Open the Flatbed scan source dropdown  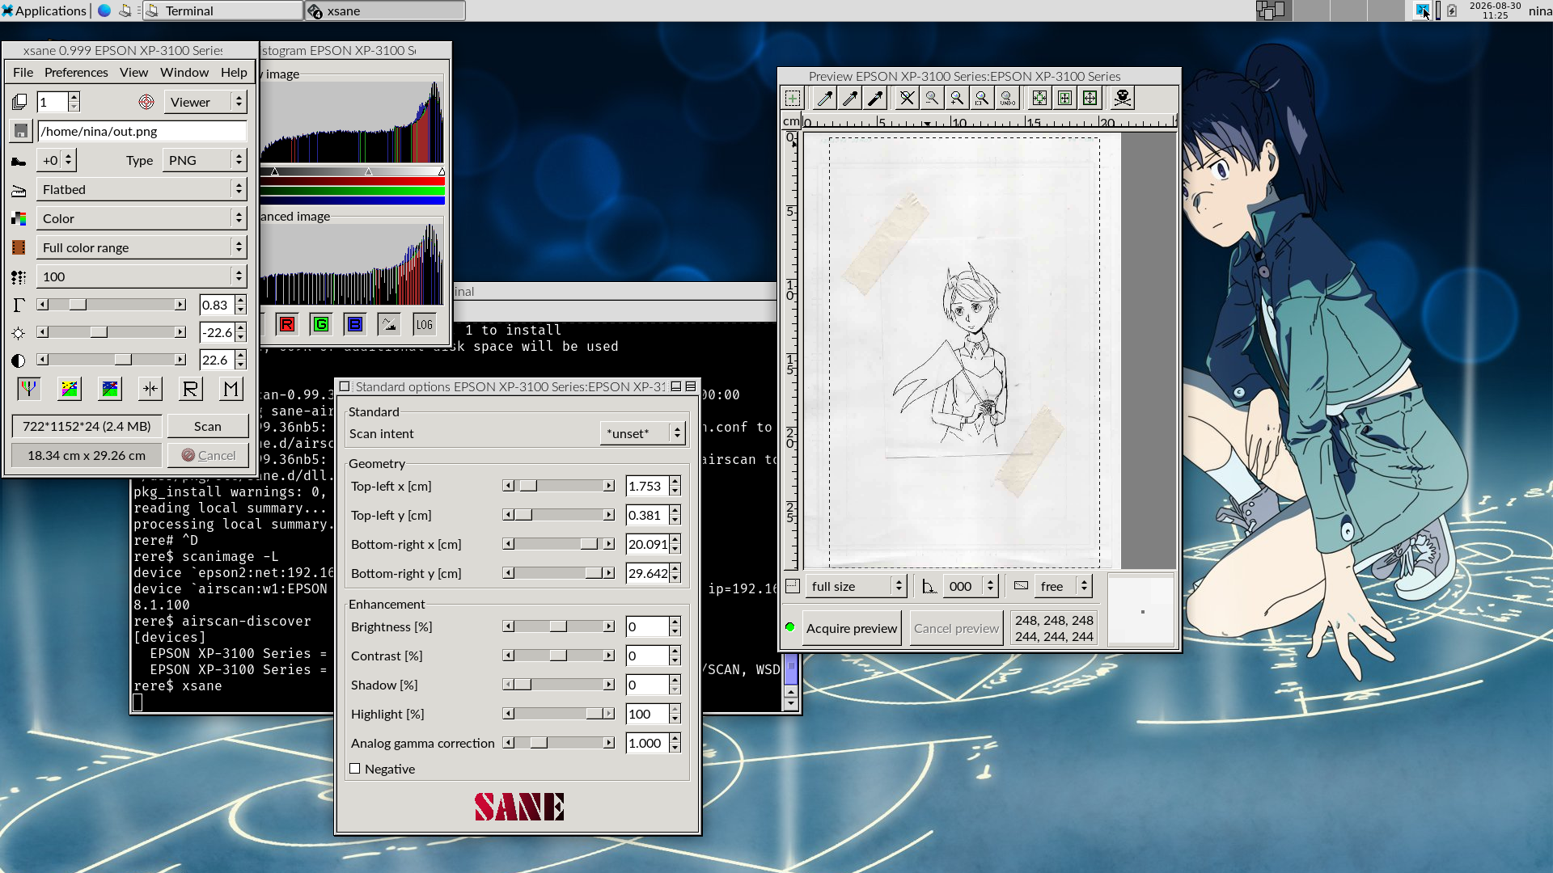[x=142, y=189]
